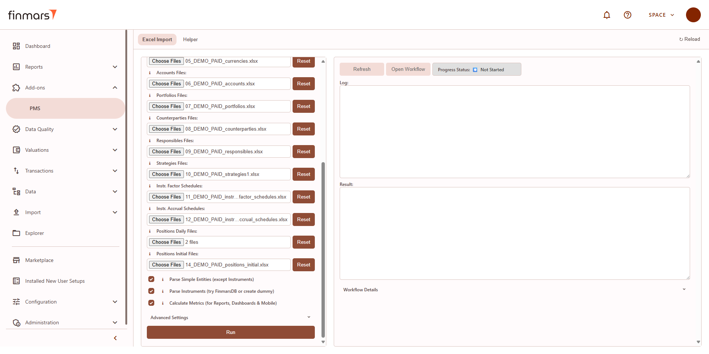Open the SPACE dropdown
This screenshot has height=354, width=709.
click(662, 15)
